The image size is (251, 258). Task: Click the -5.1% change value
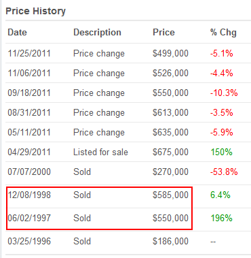(x=221, y=54)
